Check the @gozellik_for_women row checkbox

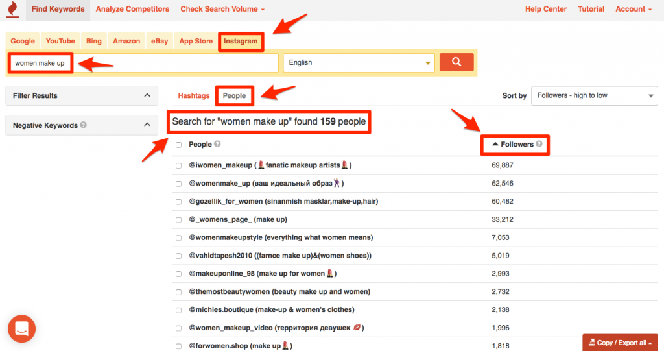click(179, 202)
